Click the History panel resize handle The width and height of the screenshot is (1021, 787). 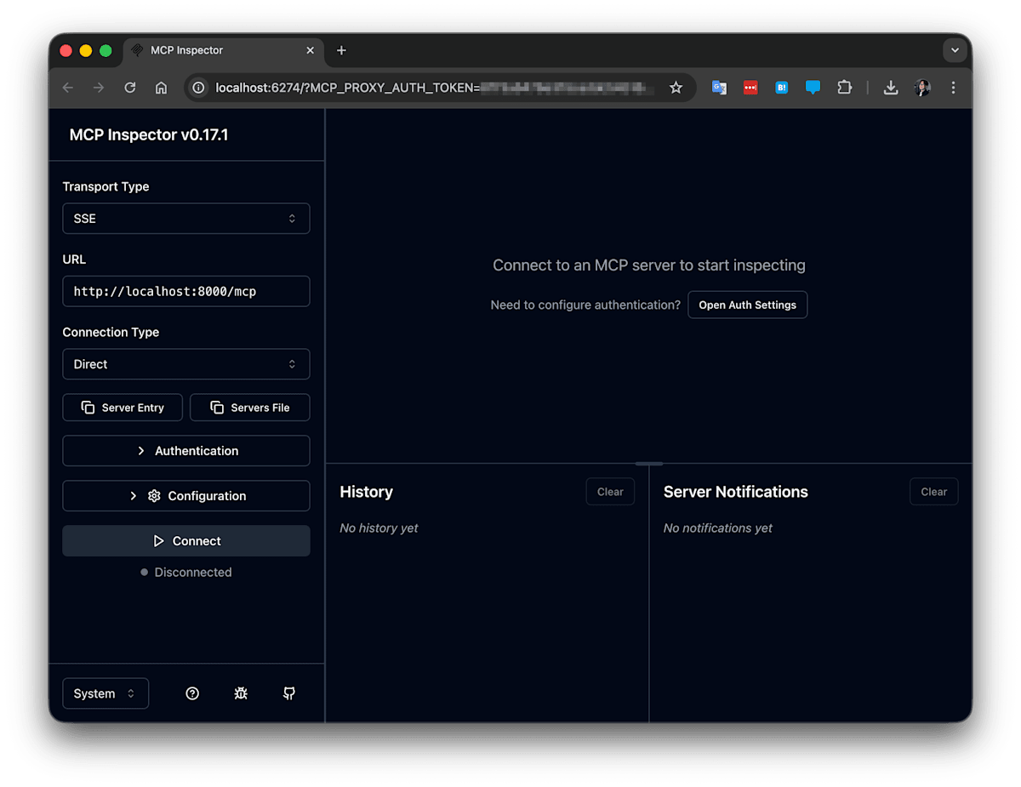(649, 464)
